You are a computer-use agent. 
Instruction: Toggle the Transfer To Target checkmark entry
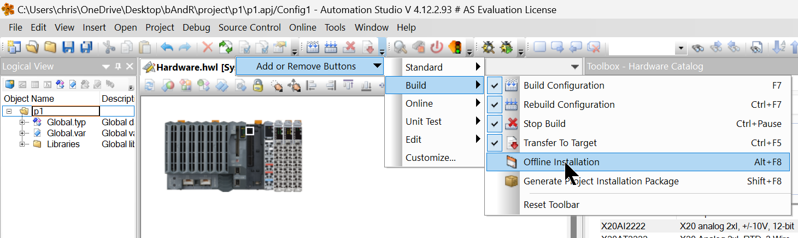[638, 143]
